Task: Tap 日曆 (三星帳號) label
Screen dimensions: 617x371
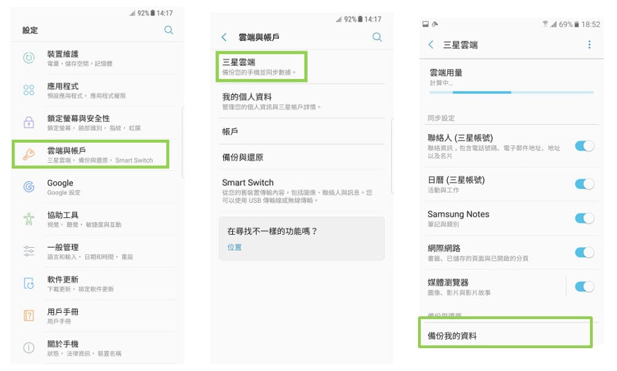Action: pyautogui.click(x=456, y=180)
